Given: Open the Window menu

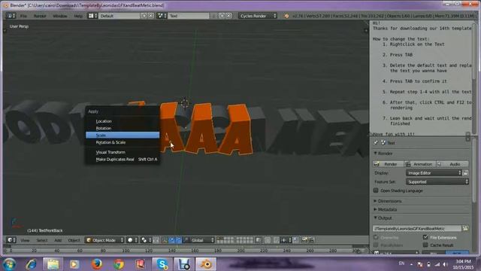Looking at the screenshot, I should (x=60, y=16).
